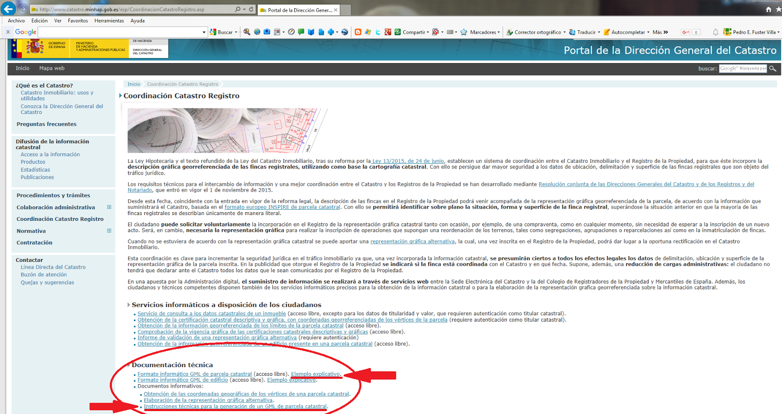Open Preguntas frecuentes in sidebar

tap(46, 124)
